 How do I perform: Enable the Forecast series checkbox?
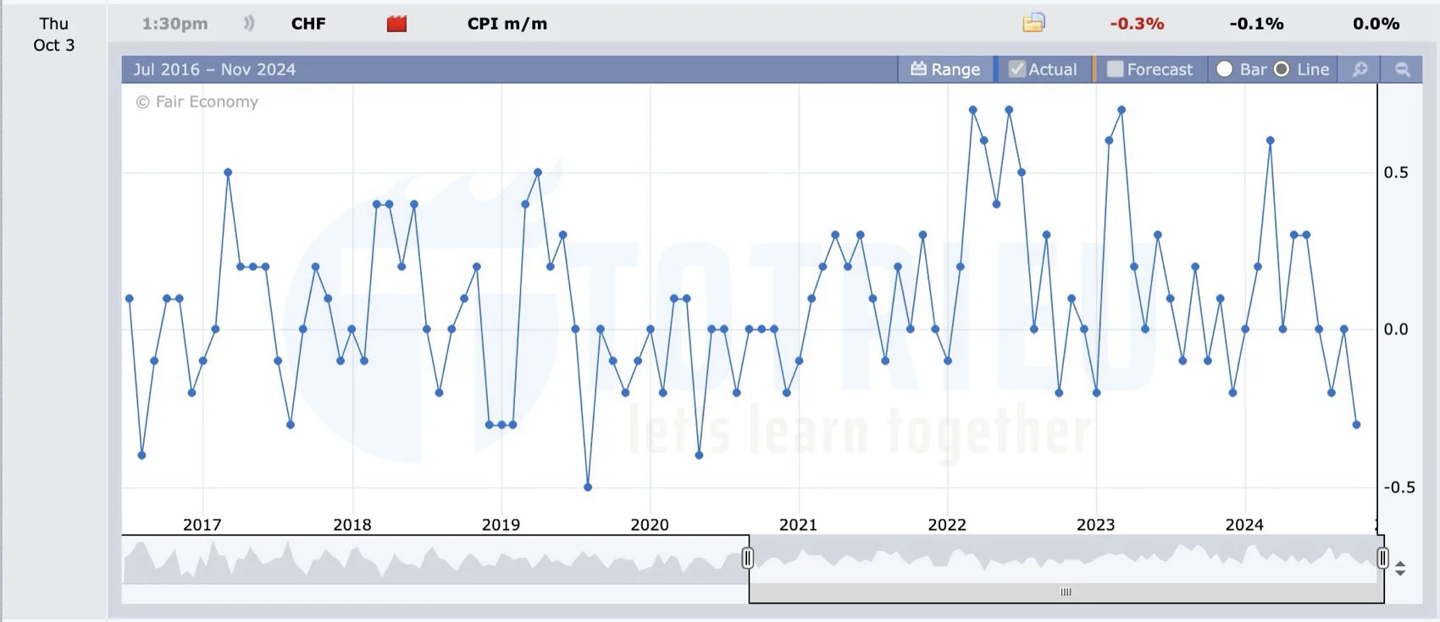(1115, 69)
